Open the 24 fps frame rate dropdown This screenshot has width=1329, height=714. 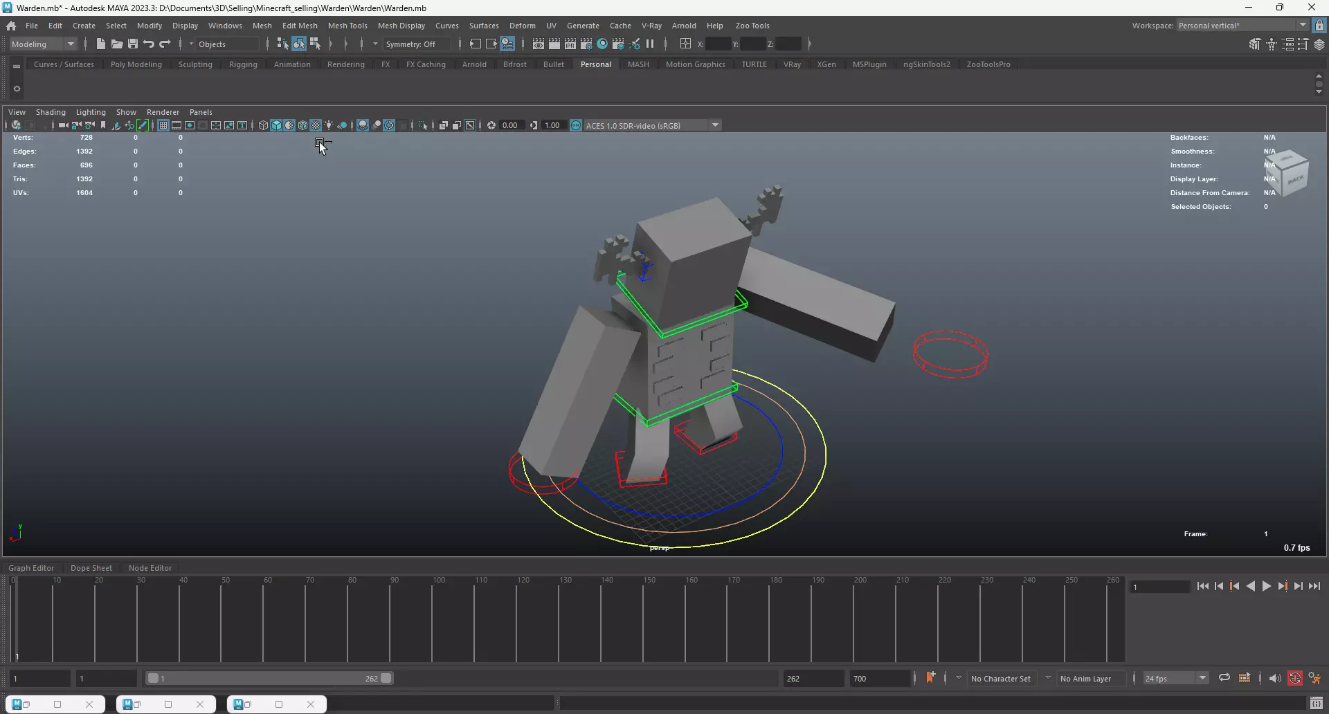[1175, 678]
